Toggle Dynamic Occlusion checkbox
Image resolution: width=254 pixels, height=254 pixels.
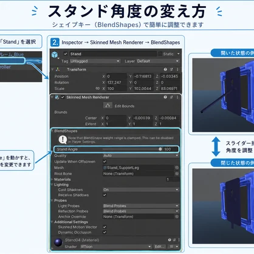[x=105, y=232]
